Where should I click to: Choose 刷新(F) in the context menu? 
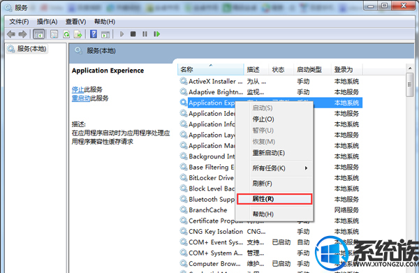tap(274, 184)
